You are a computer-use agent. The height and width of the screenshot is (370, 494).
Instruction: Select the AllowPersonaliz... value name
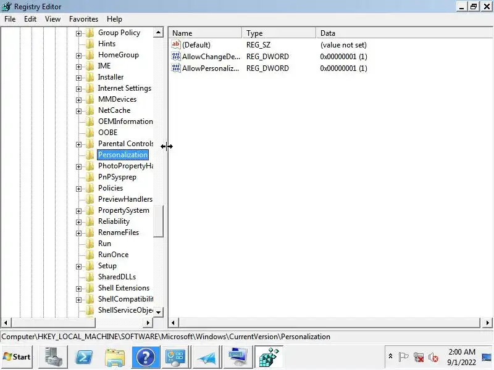[211, 68]
